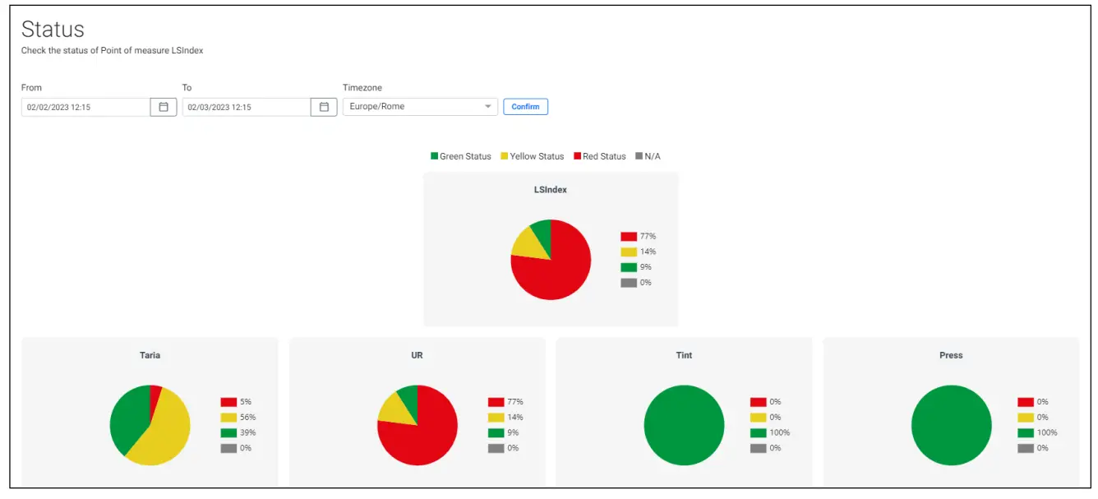Open the To date calendar picker
This screenshot has width=1098, height=499.
(x=324, y=107)
